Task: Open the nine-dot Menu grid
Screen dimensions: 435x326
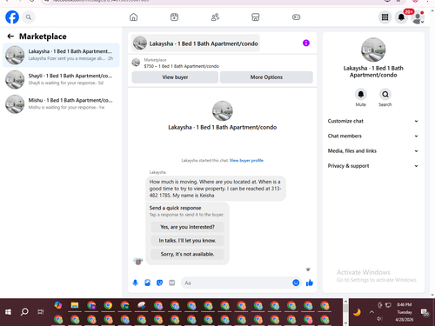Action: click(385, 17)
